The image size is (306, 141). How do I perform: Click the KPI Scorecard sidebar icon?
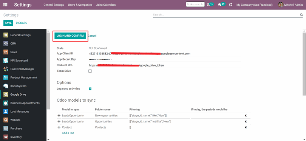[x=6, y=60]
